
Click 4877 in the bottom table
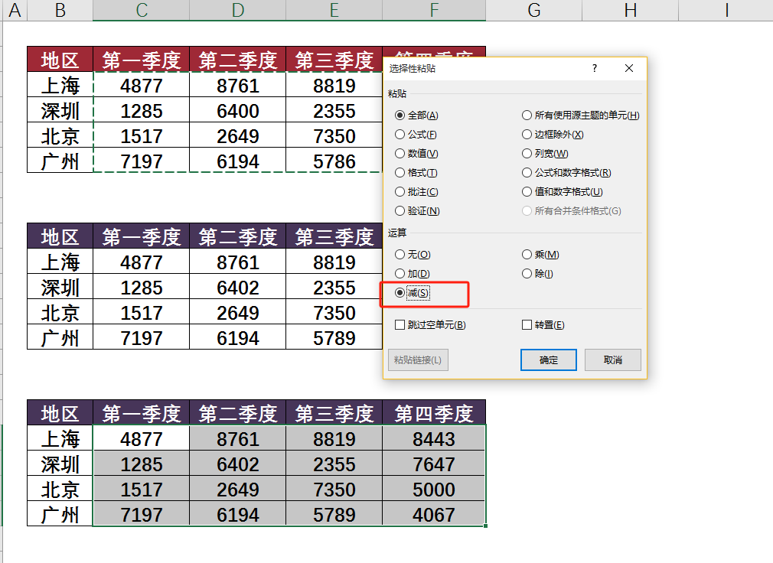[x=142, y=438]
